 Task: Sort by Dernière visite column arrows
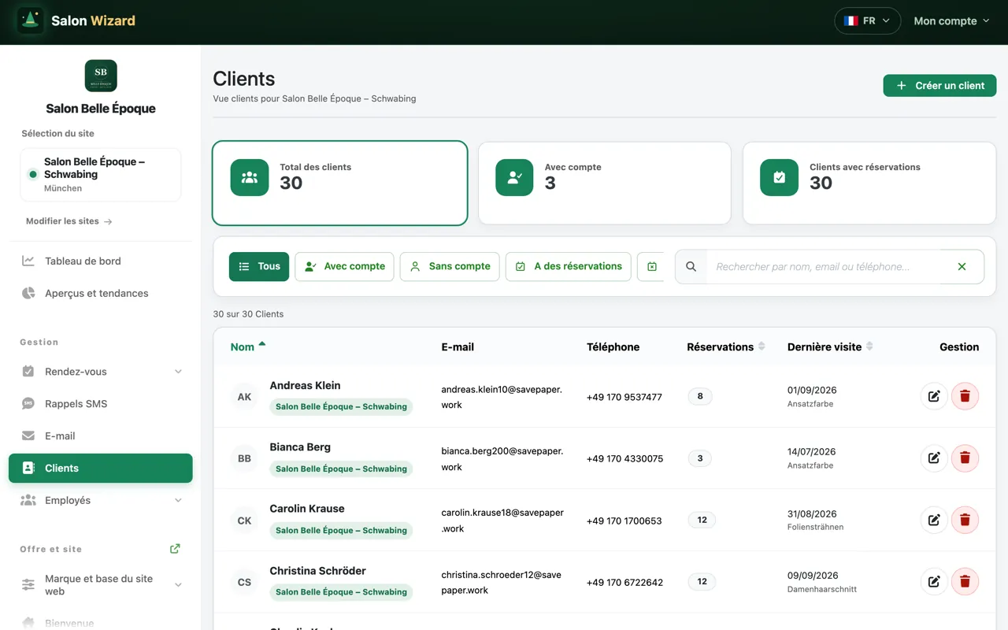tap(869, 346)
